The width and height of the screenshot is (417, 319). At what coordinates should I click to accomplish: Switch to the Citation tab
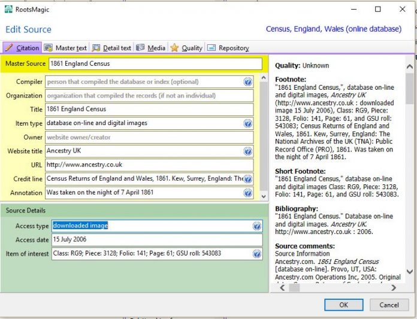(x=22, y=48)
